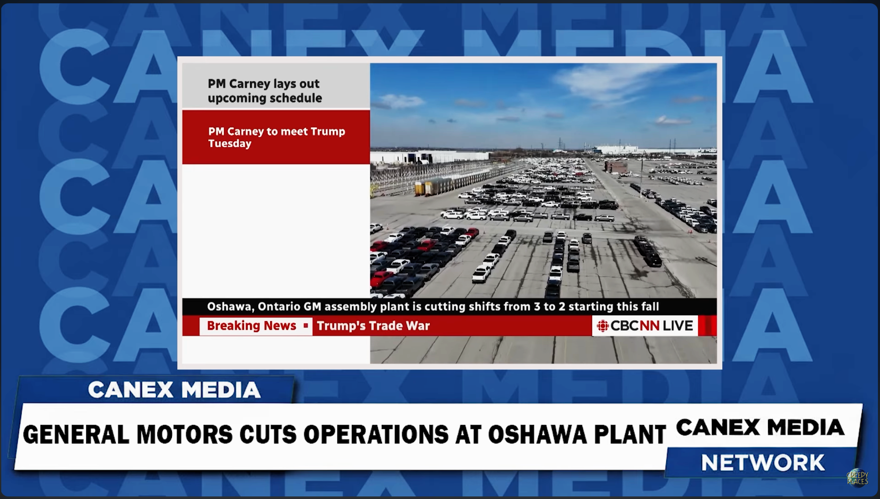880x499 pixels.
Task: Click the 'Trump's Trade War' banner text
Action: click(x=373, y=326)
